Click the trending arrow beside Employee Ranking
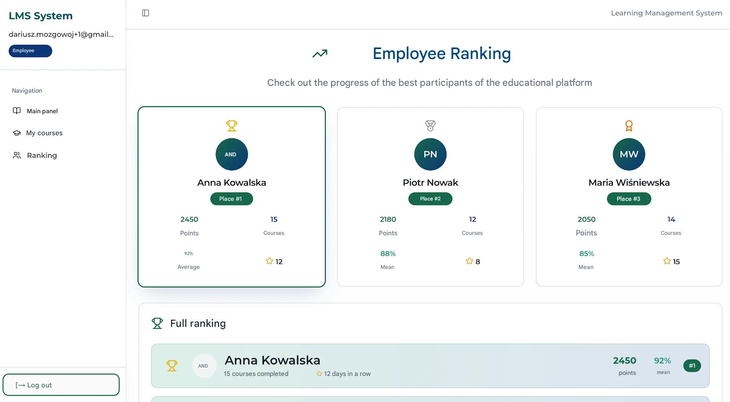Viewport: 730px width, 402px height. click(320, 54)
